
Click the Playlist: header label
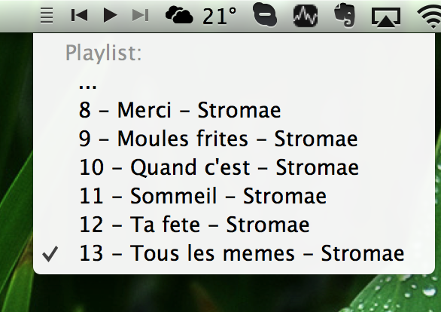(104, 53)
